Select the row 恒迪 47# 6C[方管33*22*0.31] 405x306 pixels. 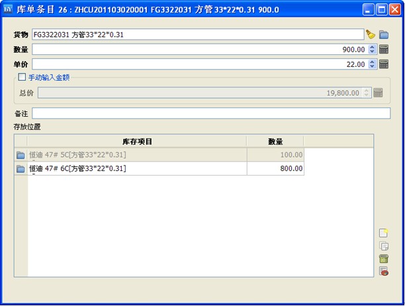click(136, 169)
